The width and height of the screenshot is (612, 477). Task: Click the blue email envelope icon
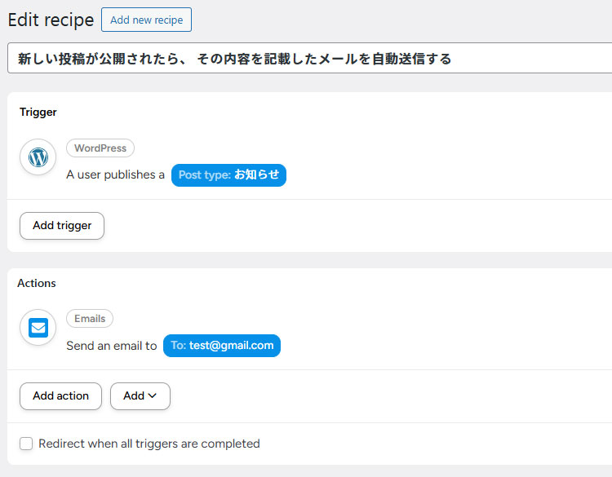pyautogui.click(x=38, y=328)
